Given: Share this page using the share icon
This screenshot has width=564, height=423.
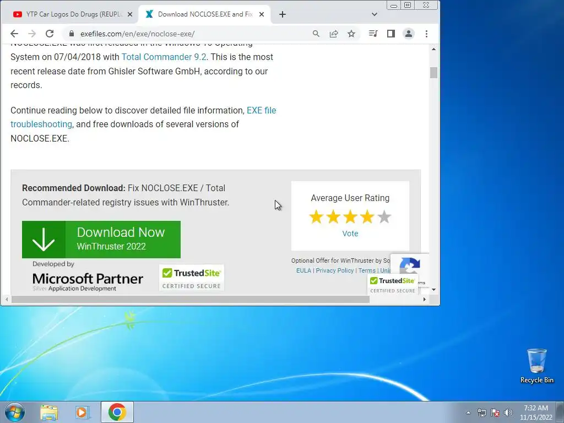Looking at the screenshot, I should click(x=333, y=34).
